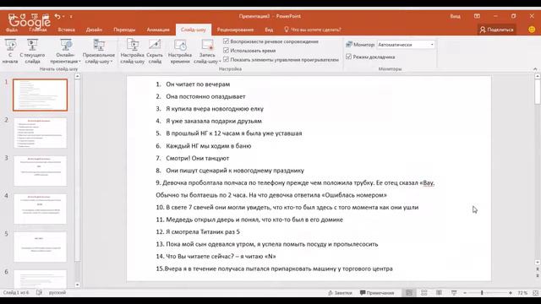Toggle Show media controls (Показать элементы управления) checkbox
The image size is (541, 304).
pos(226,59)
